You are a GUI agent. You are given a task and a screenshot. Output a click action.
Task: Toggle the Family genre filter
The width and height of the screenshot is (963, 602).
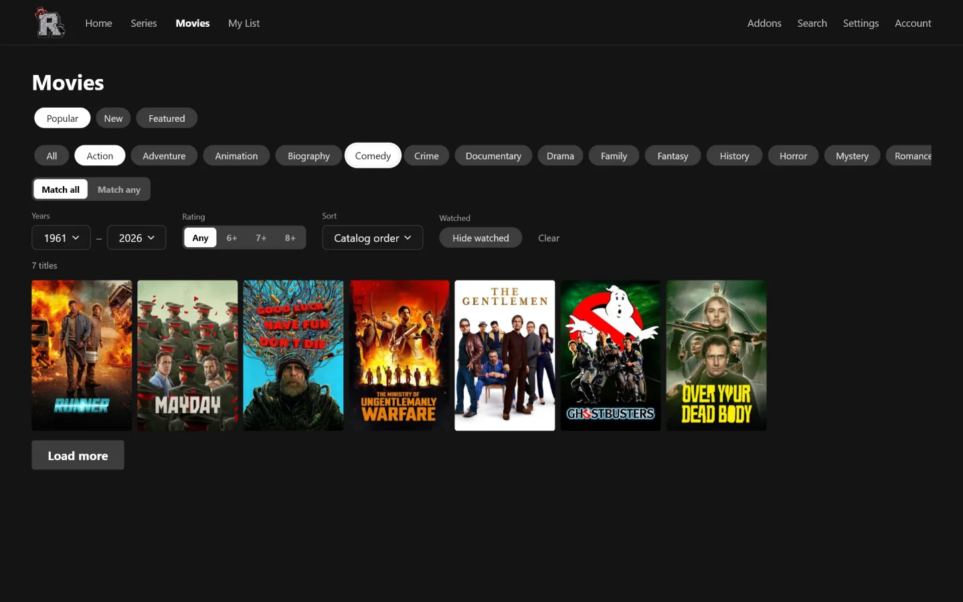coord(614,156)
